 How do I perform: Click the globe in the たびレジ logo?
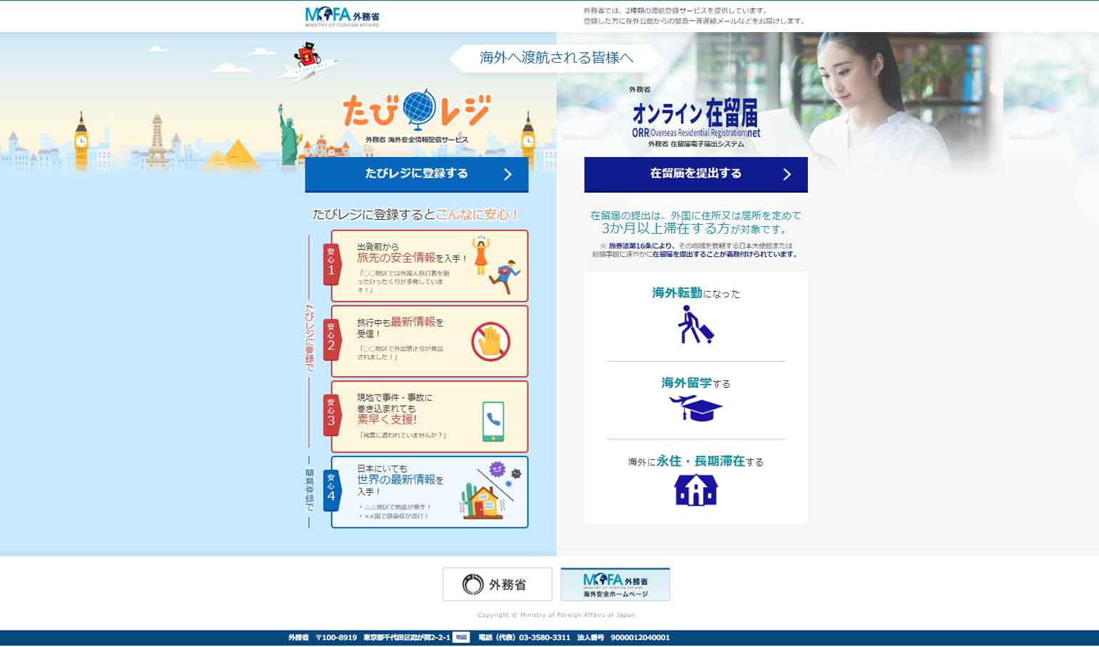[x=419, y=108]
